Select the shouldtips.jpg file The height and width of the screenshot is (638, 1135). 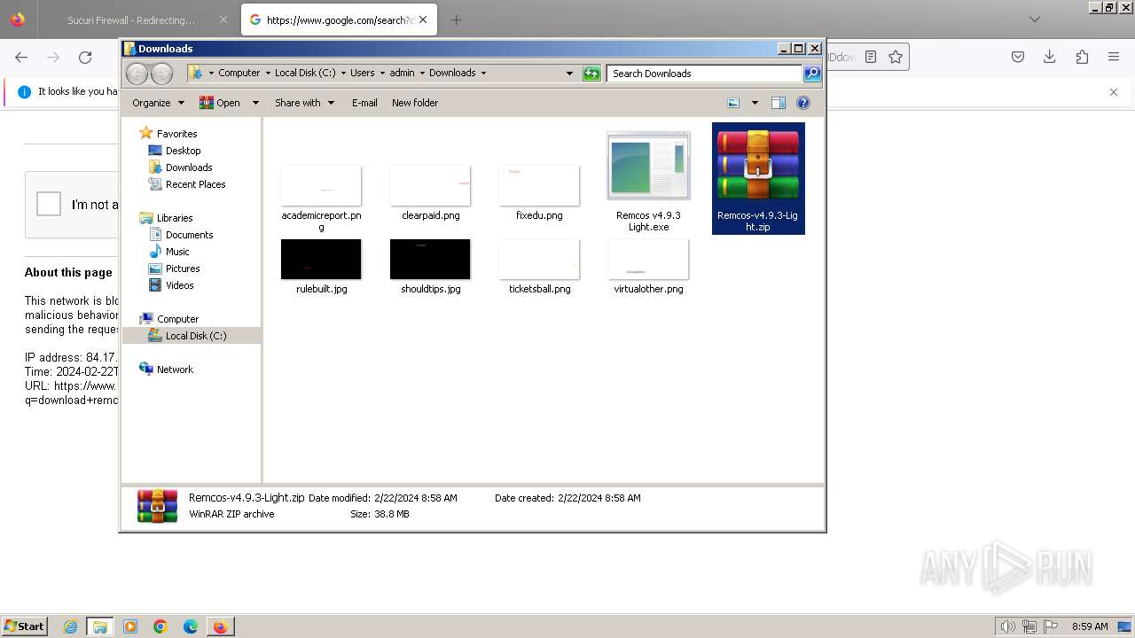[430, 266]
